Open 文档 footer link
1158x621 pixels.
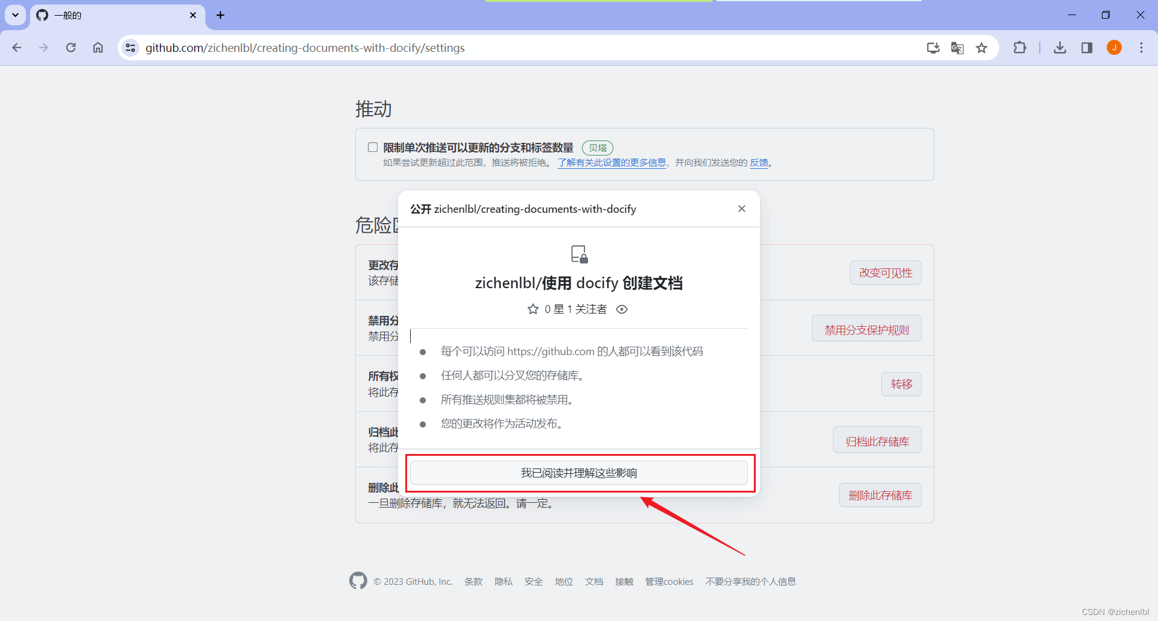594,582
